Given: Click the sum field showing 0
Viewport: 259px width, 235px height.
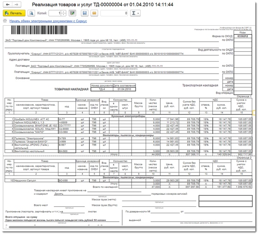Looking at the screenshot, I should [114, 13].
